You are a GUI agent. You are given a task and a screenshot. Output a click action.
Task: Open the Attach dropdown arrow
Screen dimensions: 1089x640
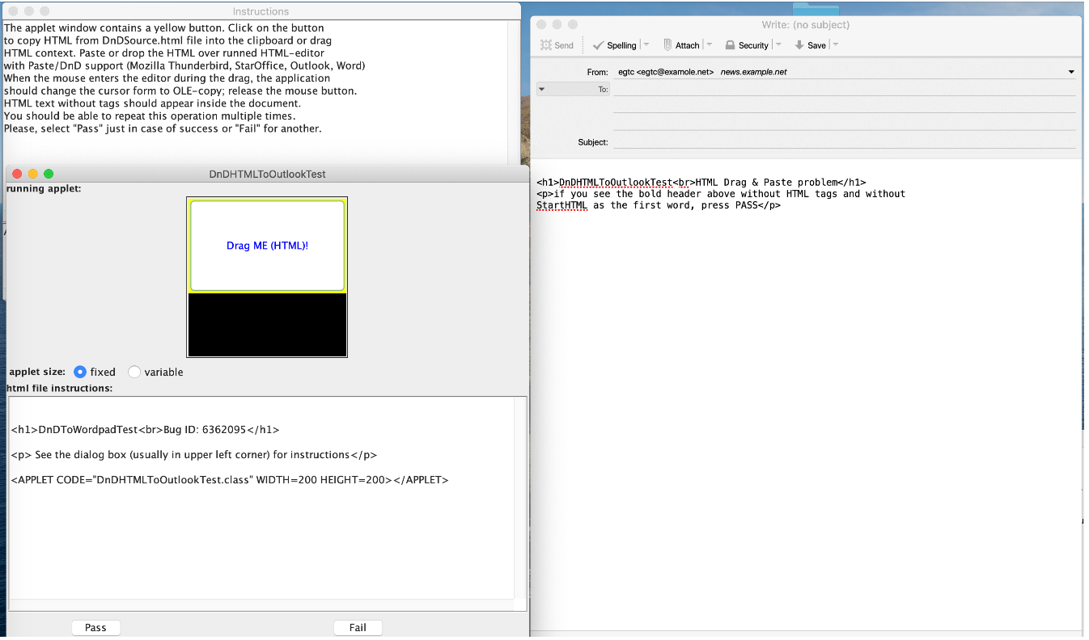pos(709,45)
